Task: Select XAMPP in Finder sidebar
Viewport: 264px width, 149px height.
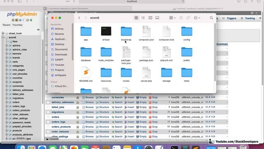Action: 57,60
